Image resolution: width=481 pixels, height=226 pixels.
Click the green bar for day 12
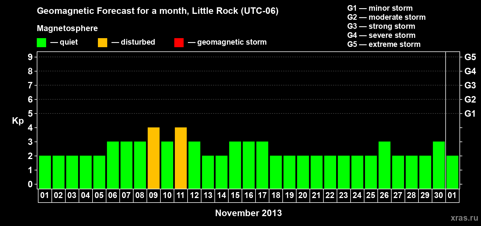point(194,165)
